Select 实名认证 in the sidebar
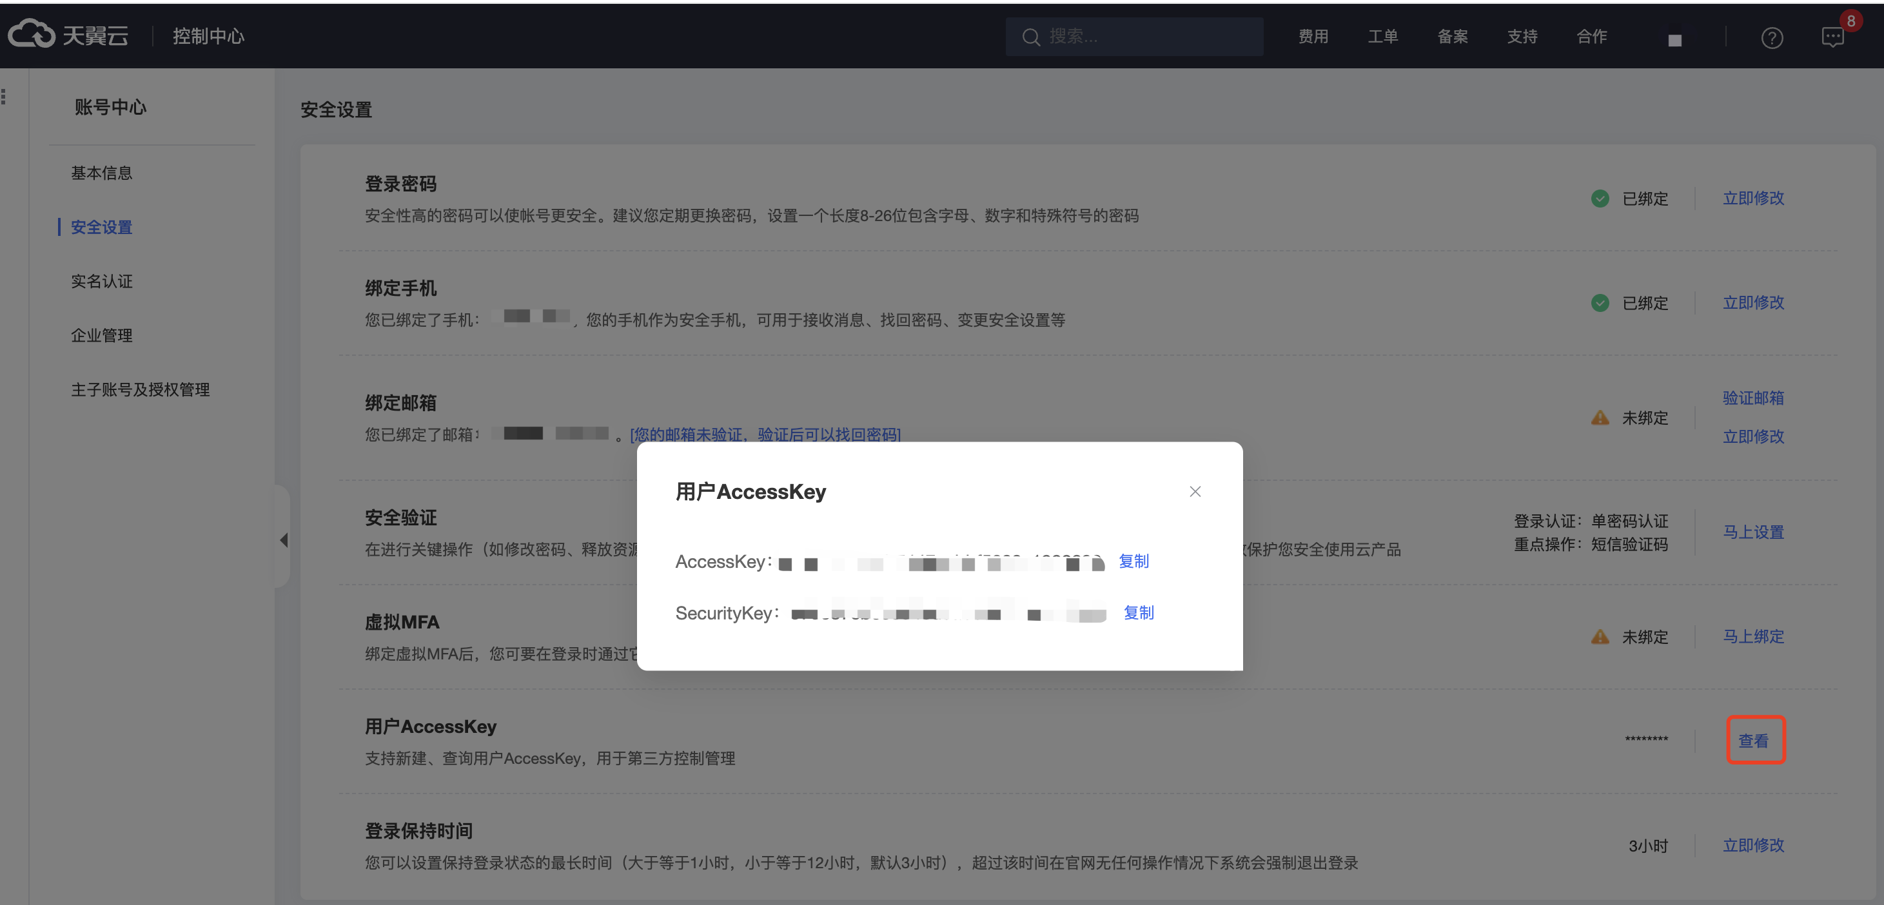Screen dimensions: 1884x905 pyautogui.click(x=102, y=282)
